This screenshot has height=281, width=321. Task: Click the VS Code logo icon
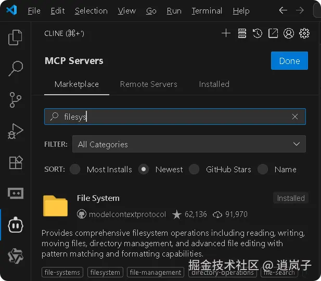point(11,10)
